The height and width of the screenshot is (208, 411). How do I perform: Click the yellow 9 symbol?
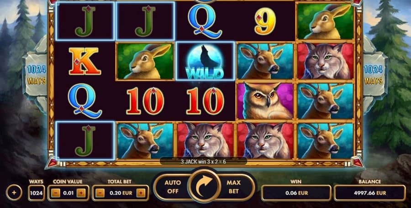click(x=265, y=21)
